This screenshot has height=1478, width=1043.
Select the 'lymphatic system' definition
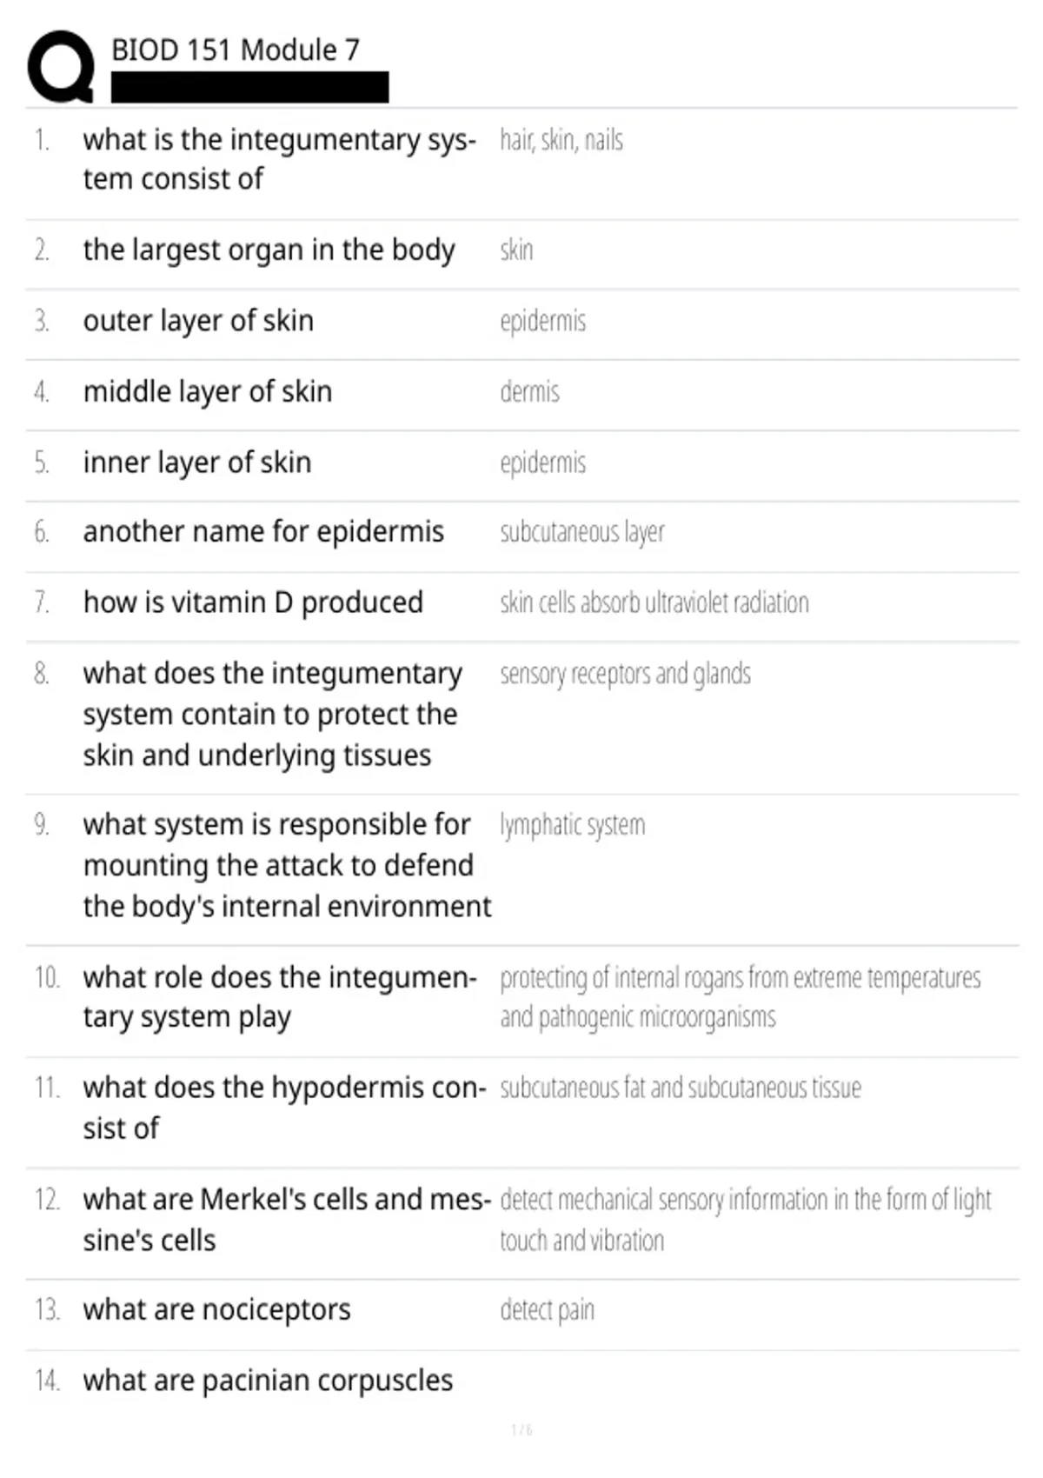[573, 825]
